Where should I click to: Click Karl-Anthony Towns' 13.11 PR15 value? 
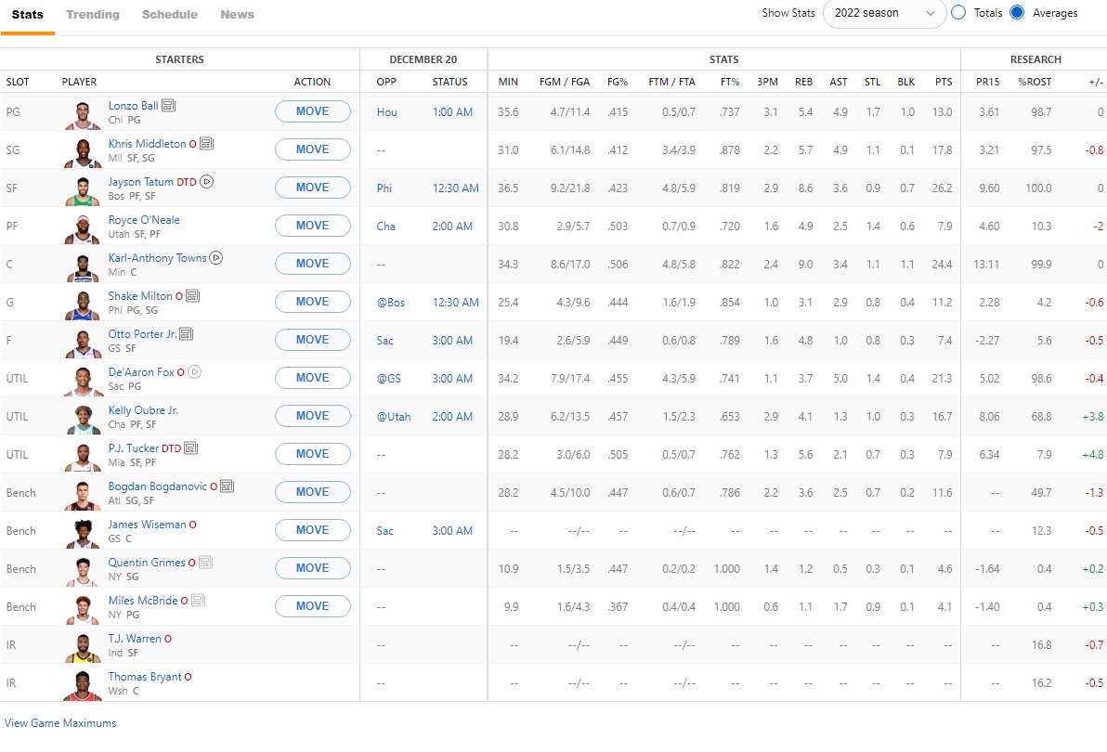tap(986, 265)
